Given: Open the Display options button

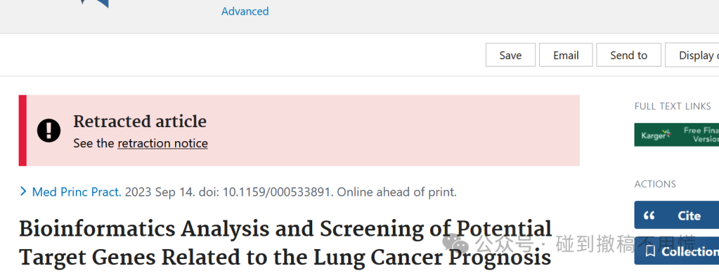Looking at the screenshot, I should pyautogui.click(x=692, y=55).
